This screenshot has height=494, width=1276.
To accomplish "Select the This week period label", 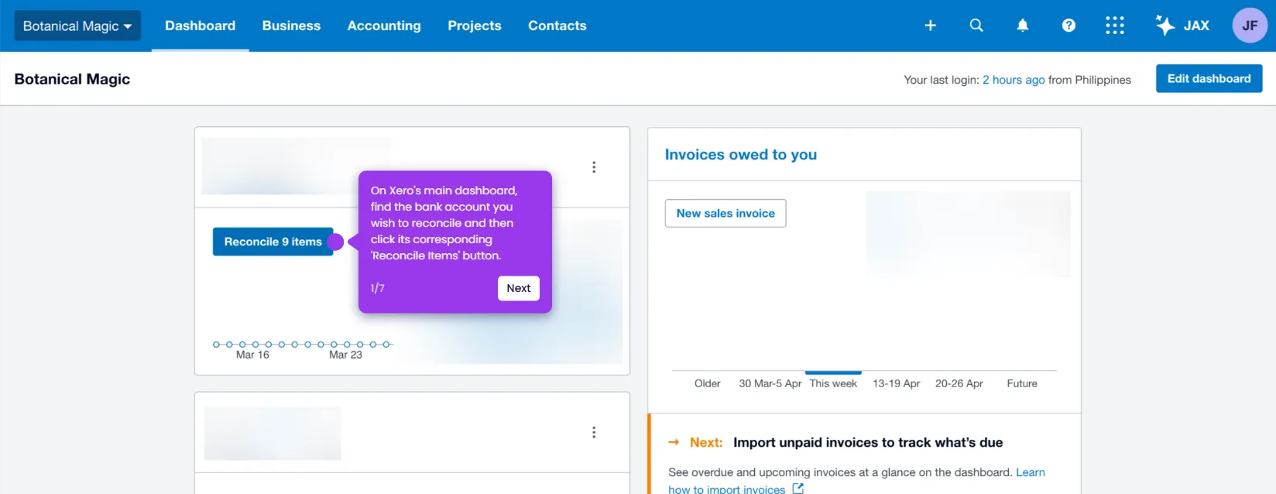I will tap(833, 383).
